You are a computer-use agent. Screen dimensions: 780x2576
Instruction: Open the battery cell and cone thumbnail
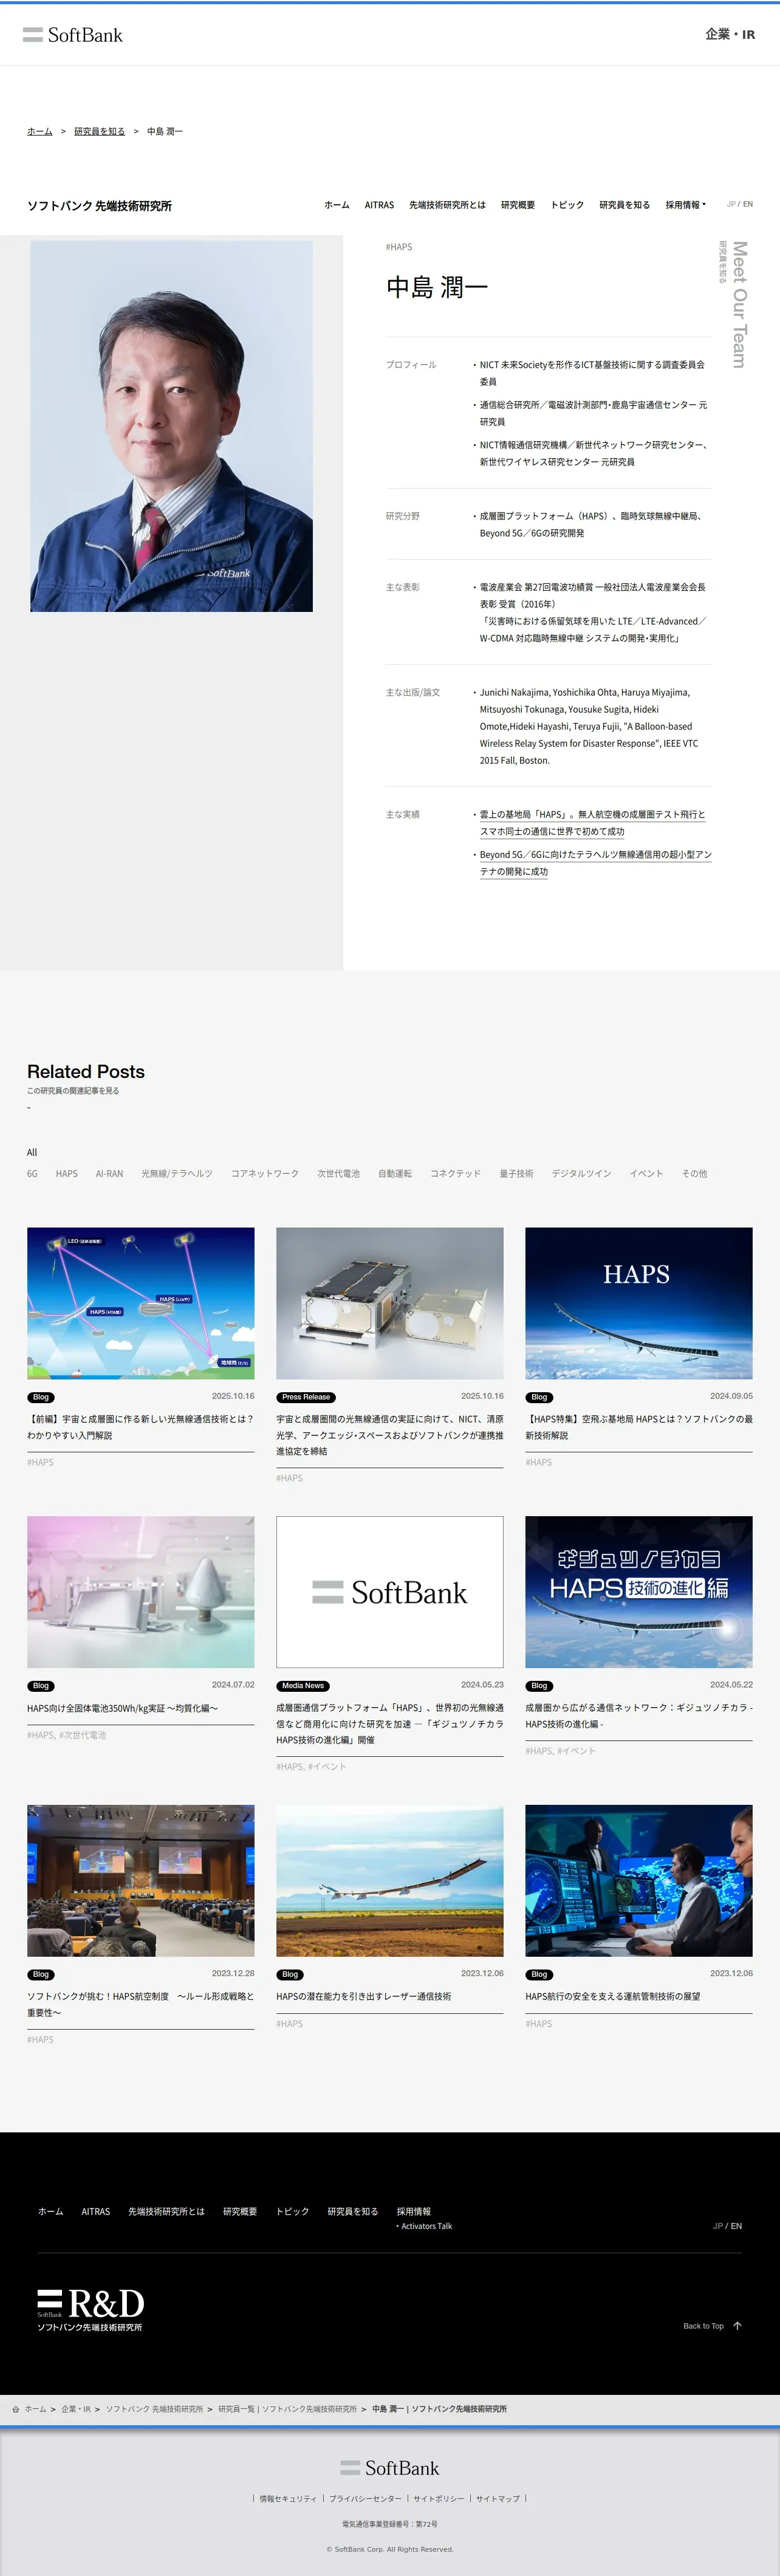pos(141,1592)
